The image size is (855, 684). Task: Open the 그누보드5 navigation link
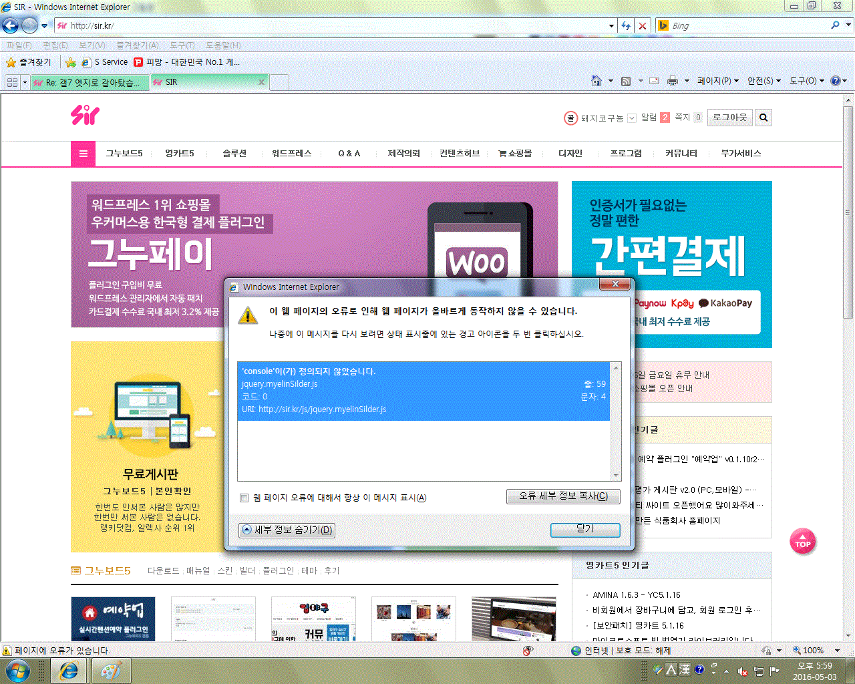tap(124, 154)
